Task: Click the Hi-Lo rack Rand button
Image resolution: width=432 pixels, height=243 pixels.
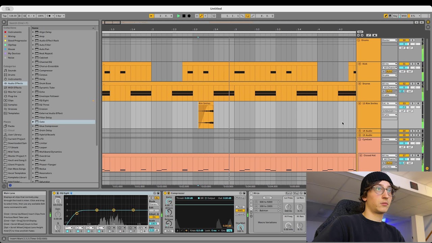Action: click(x=289, y=193)
